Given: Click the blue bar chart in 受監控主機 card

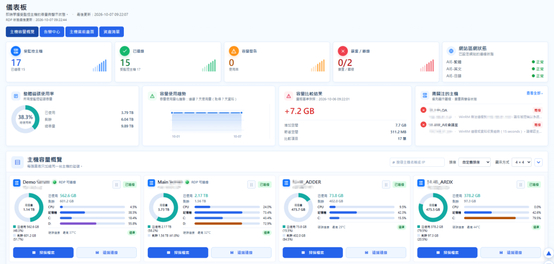Looking at the screenshot, I should click(x=100, y=65).
